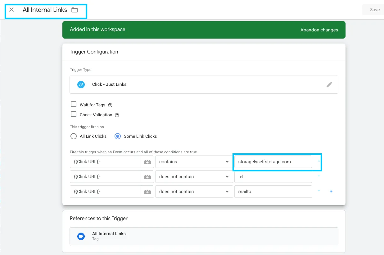
Task: Edit the trigger type with the pencil icon
Action: [329, 85]
